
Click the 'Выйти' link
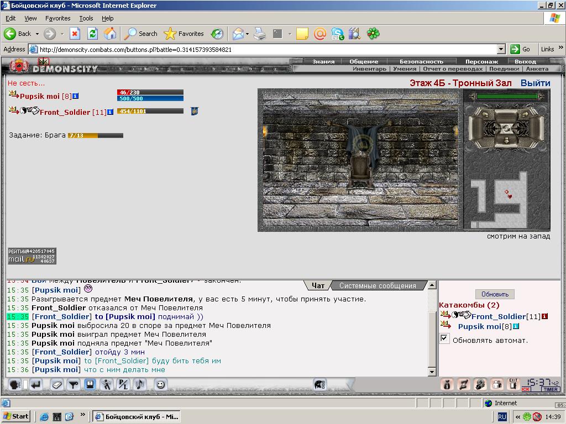[x=535, y=83]
